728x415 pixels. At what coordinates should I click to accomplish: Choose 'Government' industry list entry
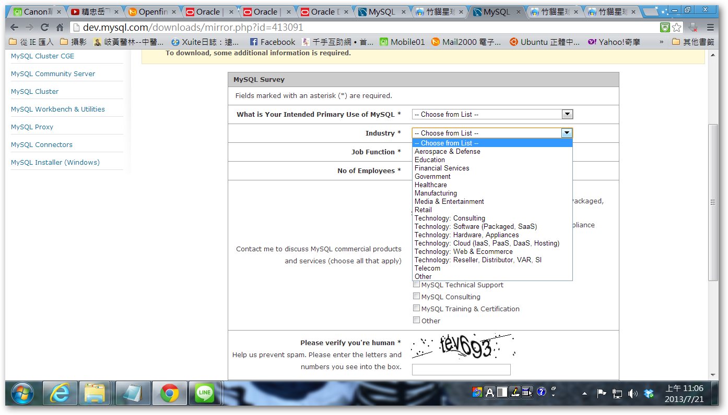pyautogui.click(x=492, y=176)
